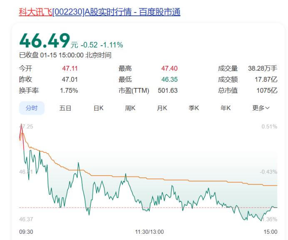Viewport: 288px width, 240px height.
Task: Click the current price 46.49
Action: [45, 41]
